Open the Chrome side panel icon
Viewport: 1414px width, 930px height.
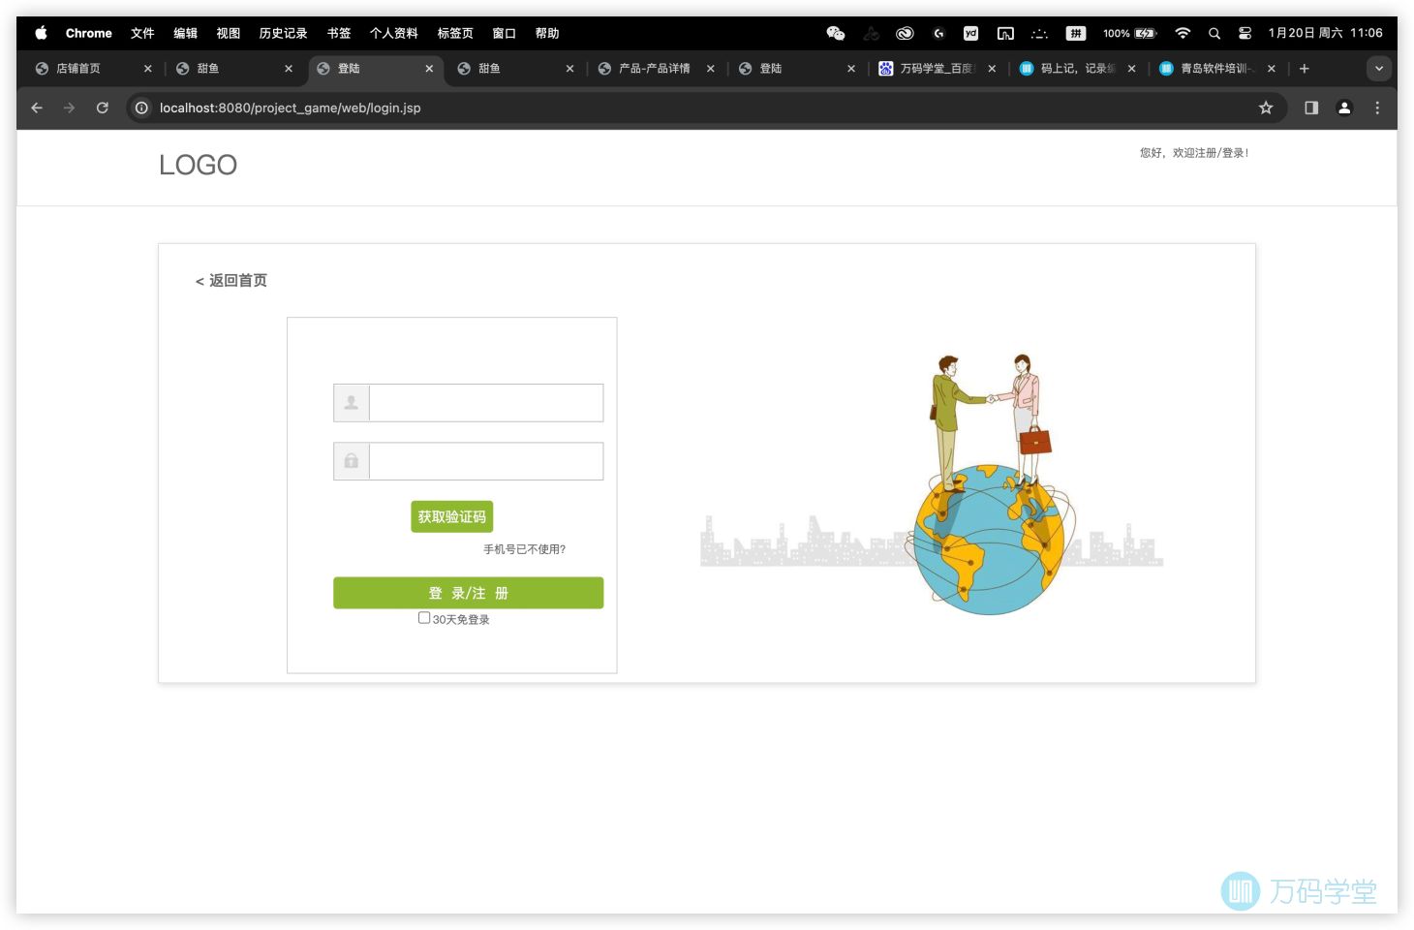(1311, 108)
